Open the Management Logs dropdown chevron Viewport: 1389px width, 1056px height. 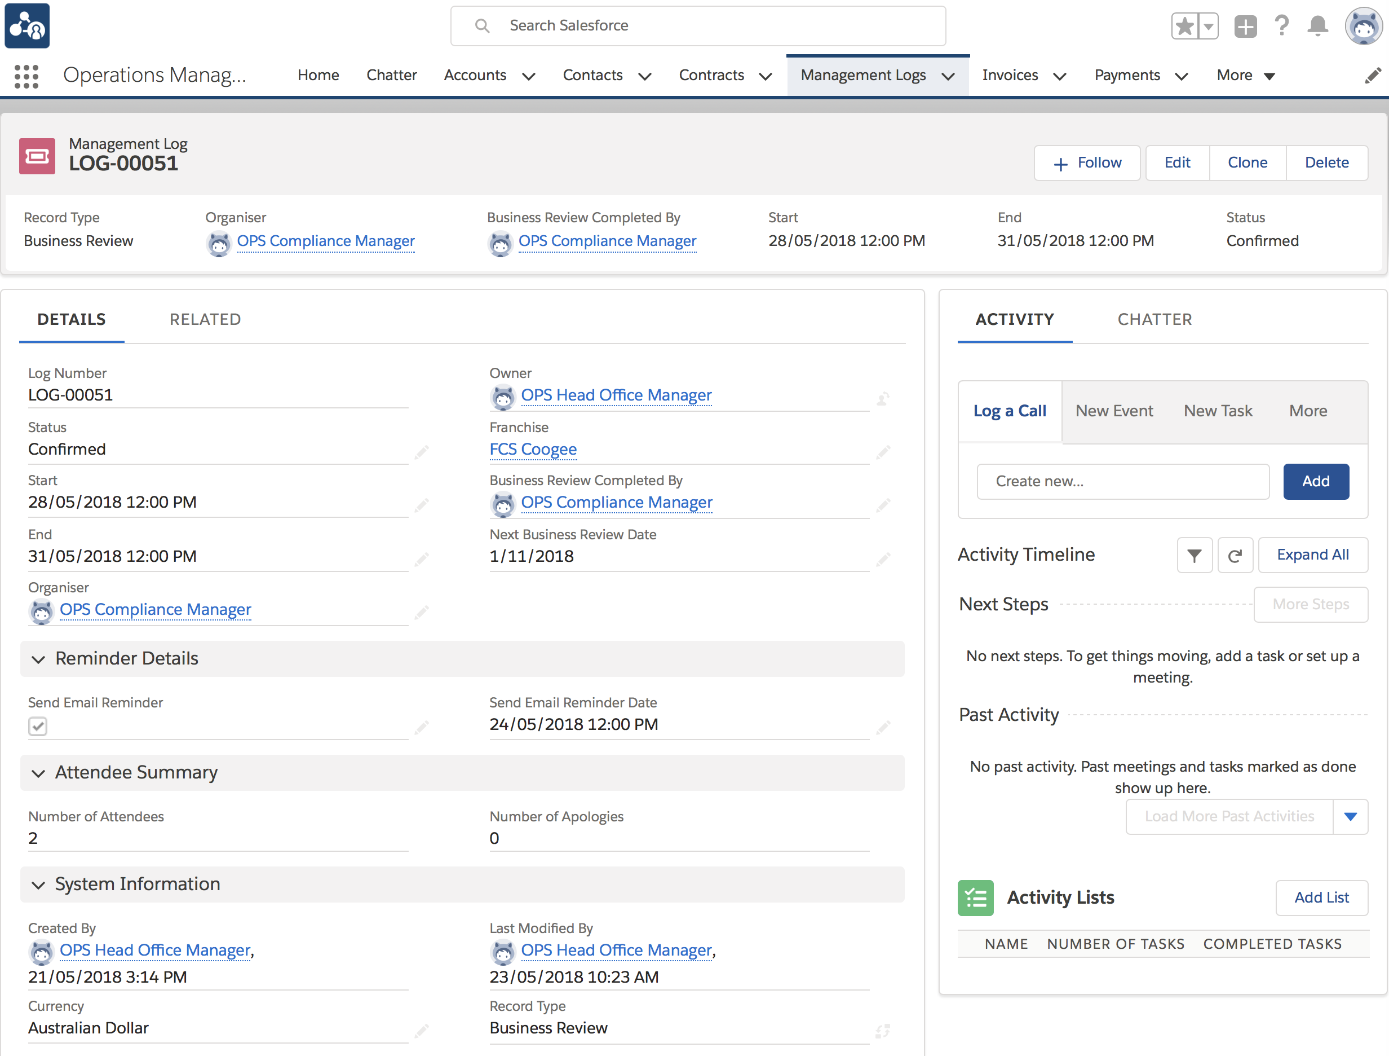click(948, 76)
